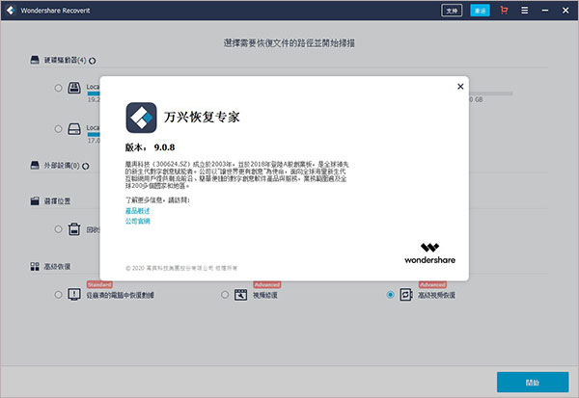Click the external devices section icon
Screen dimensions: 579x398
click(x=35, y=165)
